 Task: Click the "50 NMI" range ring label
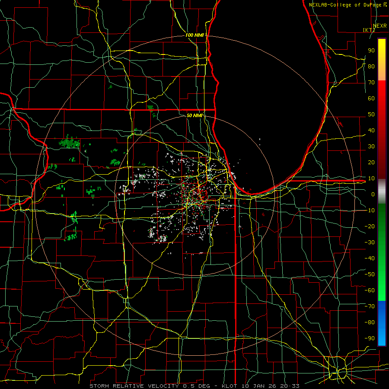[194, 115]
